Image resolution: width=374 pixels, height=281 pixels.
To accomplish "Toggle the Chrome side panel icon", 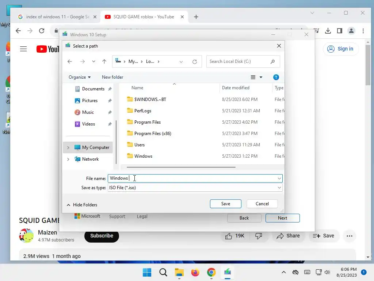I will tap(340, 31).
